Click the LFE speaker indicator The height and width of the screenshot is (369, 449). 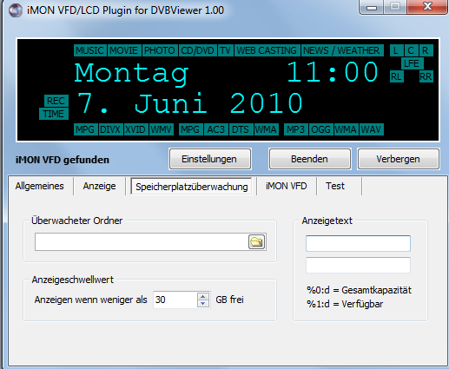[412, 63]
